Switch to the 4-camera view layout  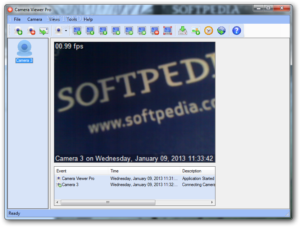tap(90, 31)
